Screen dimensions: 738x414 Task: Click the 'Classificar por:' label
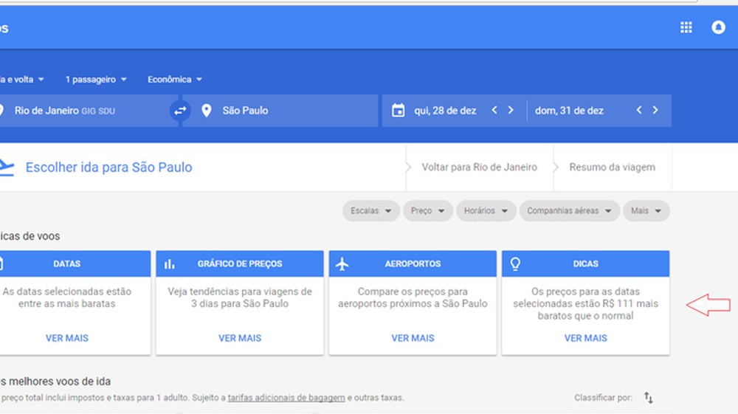click(x=603, y=398)
